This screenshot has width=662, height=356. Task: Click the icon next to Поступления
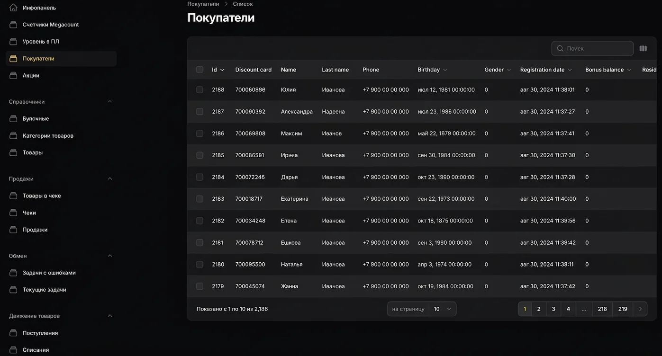tap(13, 333)
